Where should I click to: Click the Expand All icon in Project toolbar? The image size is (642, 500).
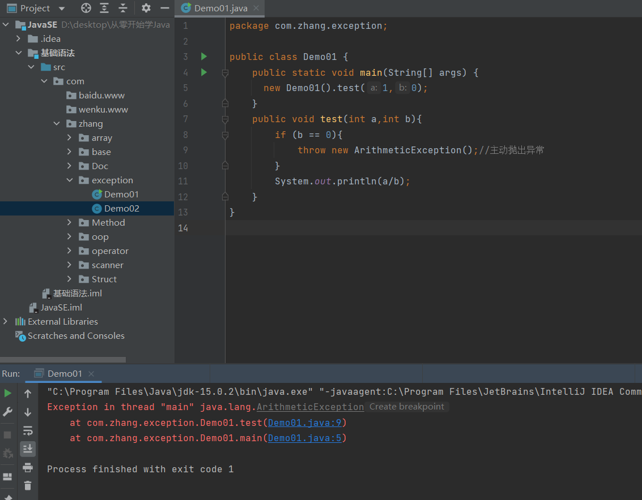[x=104, y=8]
